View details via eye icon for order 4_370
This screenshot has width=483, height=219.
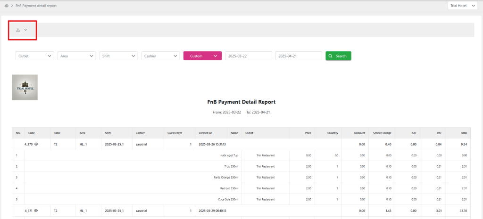pyautogui.click(x=36, y=144)
